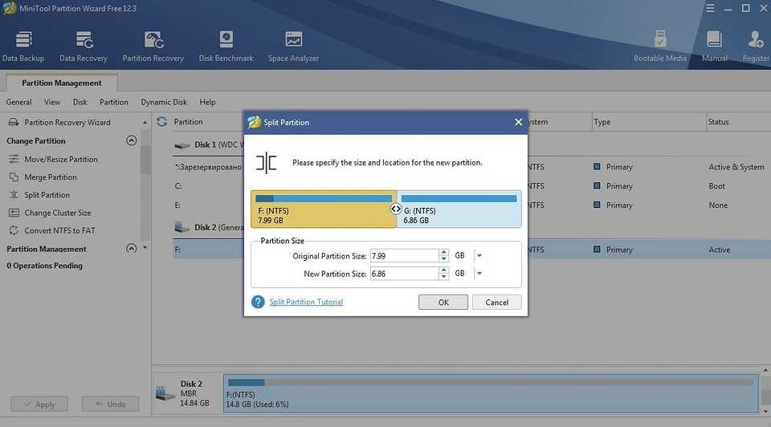Open the Original Partition Size unit dropdown
This screenshot has width=771, height=427.
click(479, 256)
